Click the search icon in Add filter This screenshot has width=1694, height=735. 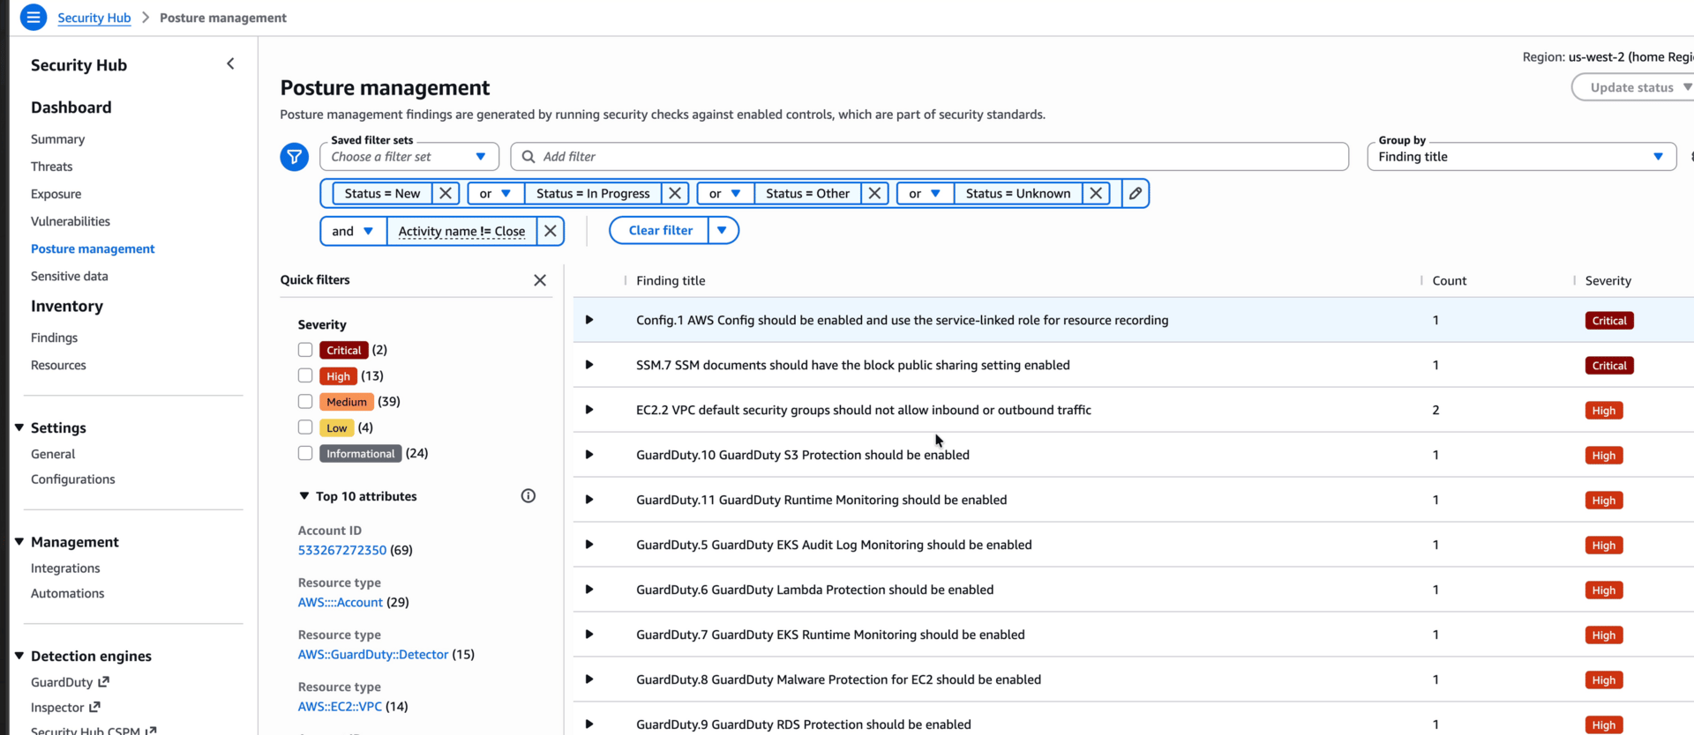pyautogui.click(x=528, y=157)
